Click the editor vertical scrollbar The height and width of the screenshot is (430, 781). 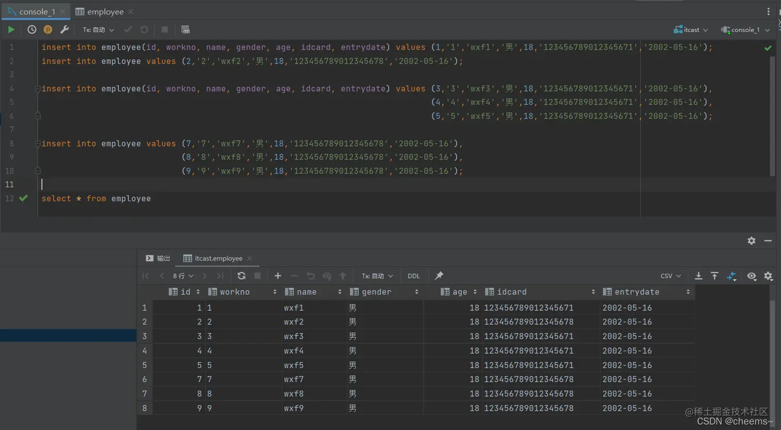click(773, 116)
